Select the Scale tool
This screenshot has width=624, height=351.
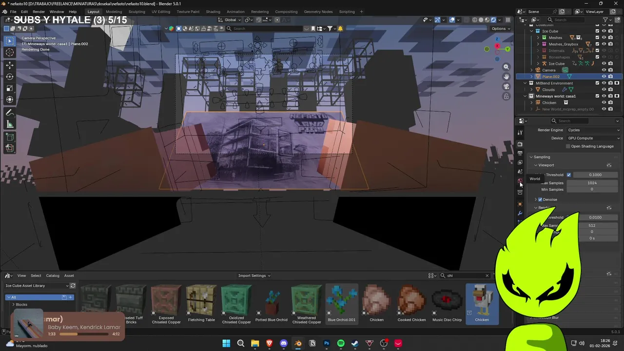click(x=10, y=88)
